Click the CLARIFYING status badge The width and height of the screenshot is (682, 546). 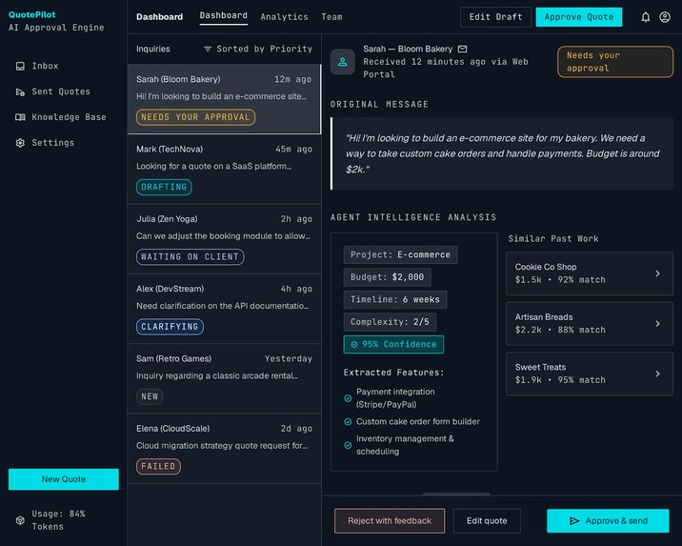tap(170, 327)
